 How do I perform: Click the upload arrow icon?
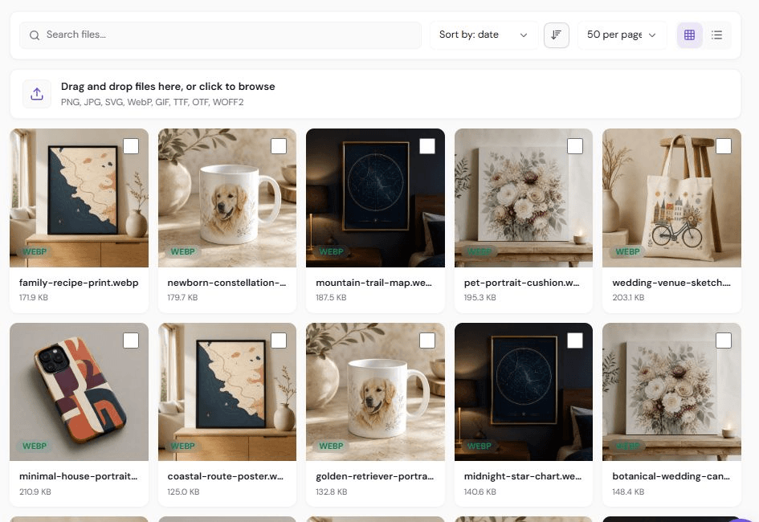pos(37,93)
